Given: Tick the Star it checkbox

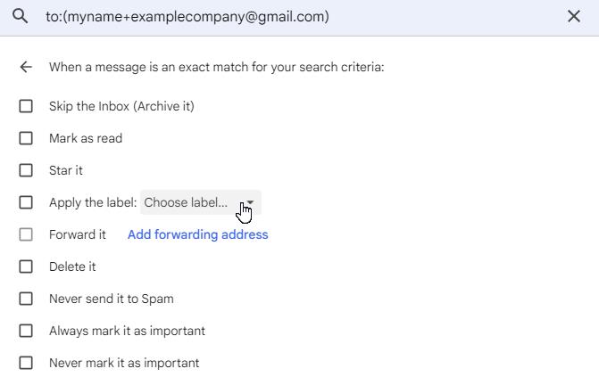Looking at the screenshot, I should pos(26,170).
